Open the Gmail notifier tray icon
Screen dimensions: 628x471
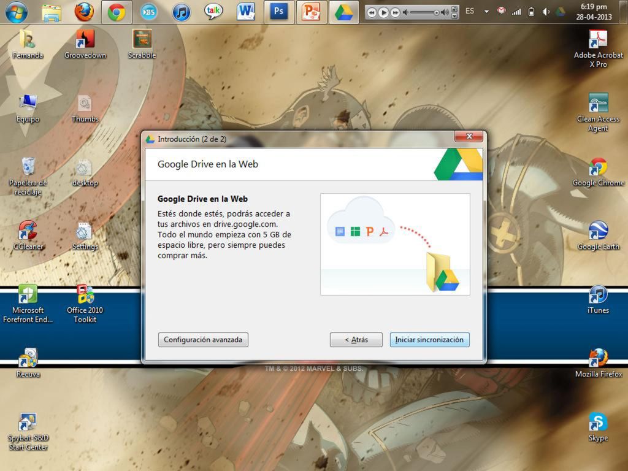501,11
